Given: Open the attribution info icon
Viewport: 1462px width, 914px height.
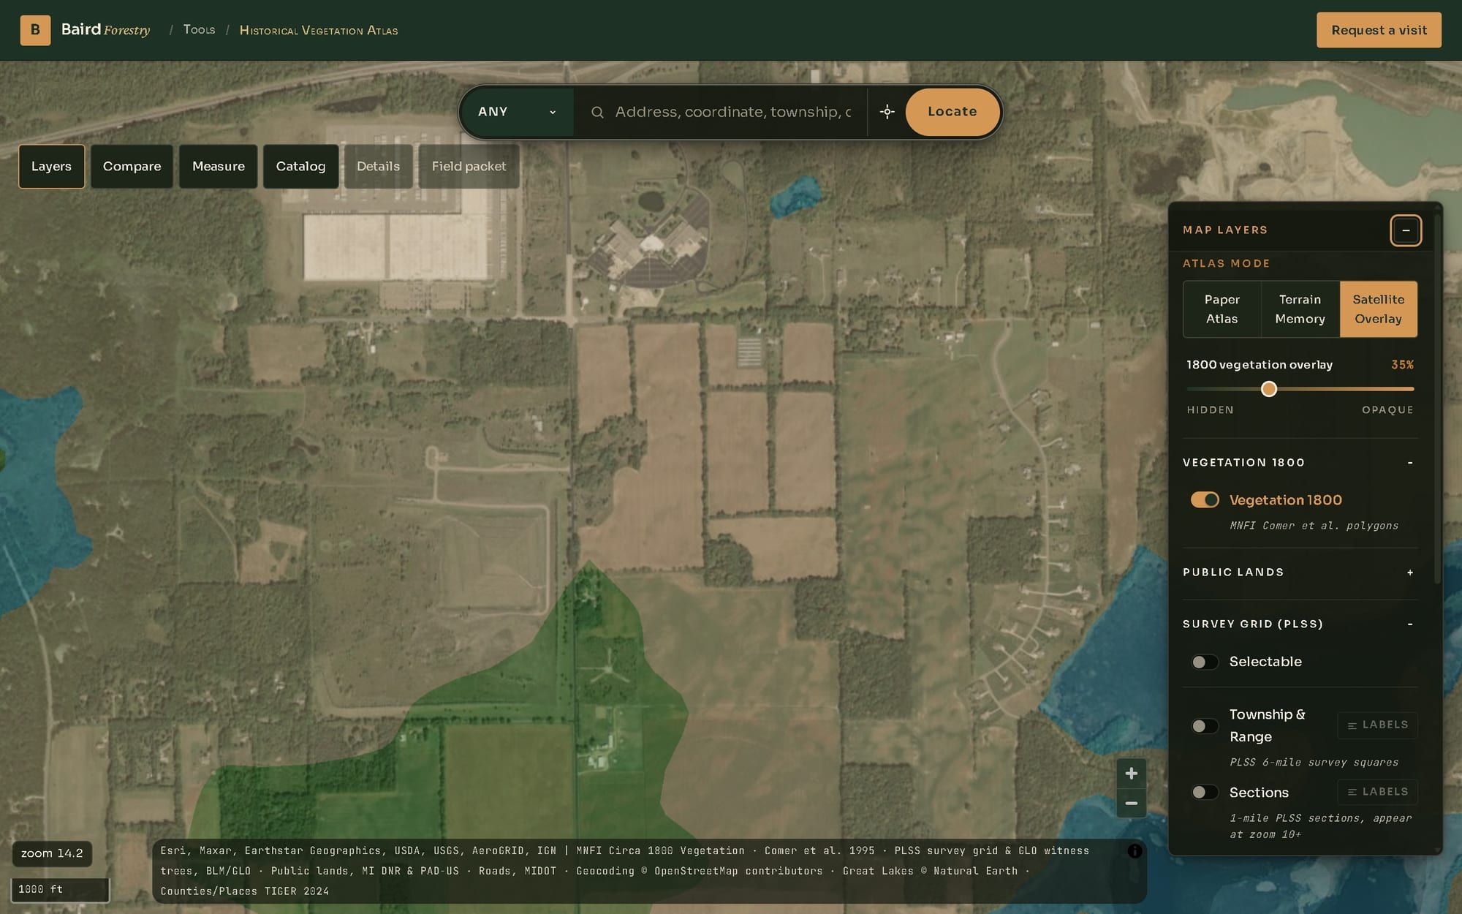Looking at the screenshot, I should [x=1135, y=851].
